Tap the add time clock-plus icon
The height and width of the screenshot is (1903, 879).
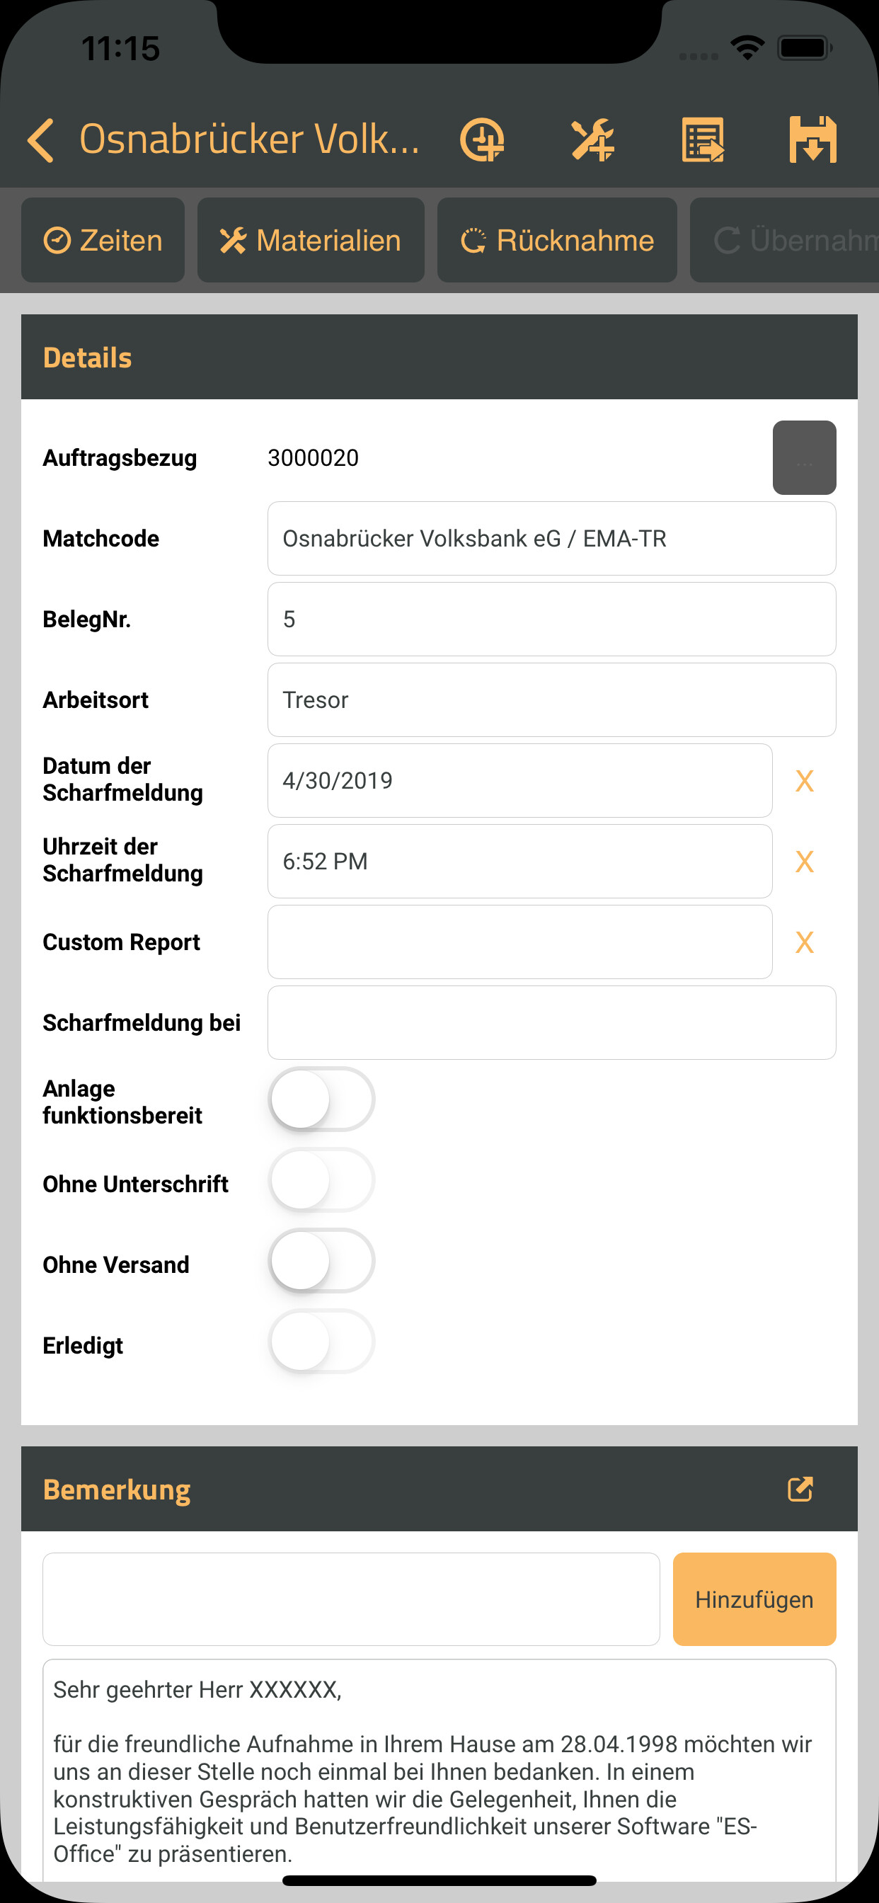tap(483, 139)
